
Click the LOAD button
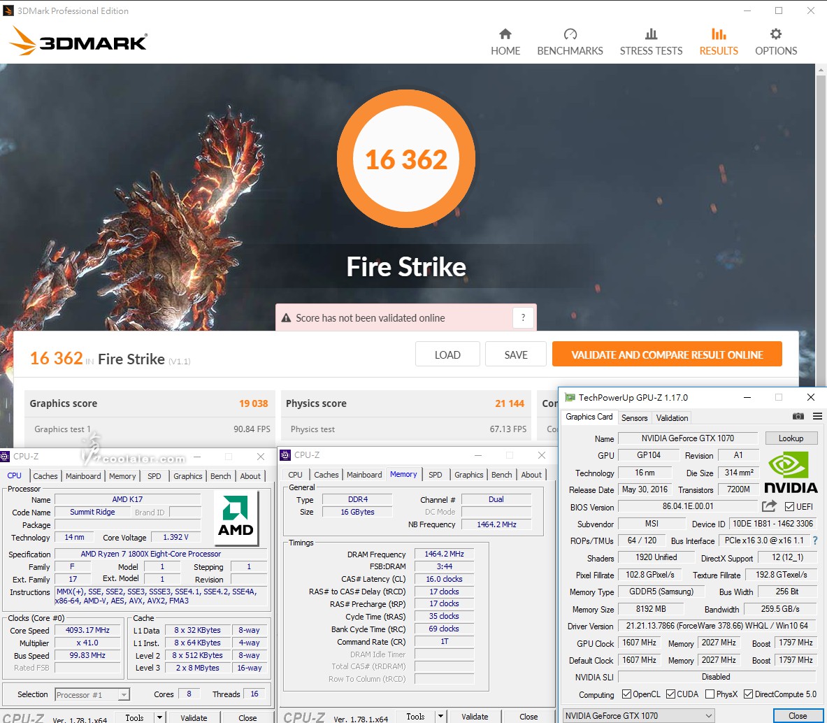click(447, 355)
